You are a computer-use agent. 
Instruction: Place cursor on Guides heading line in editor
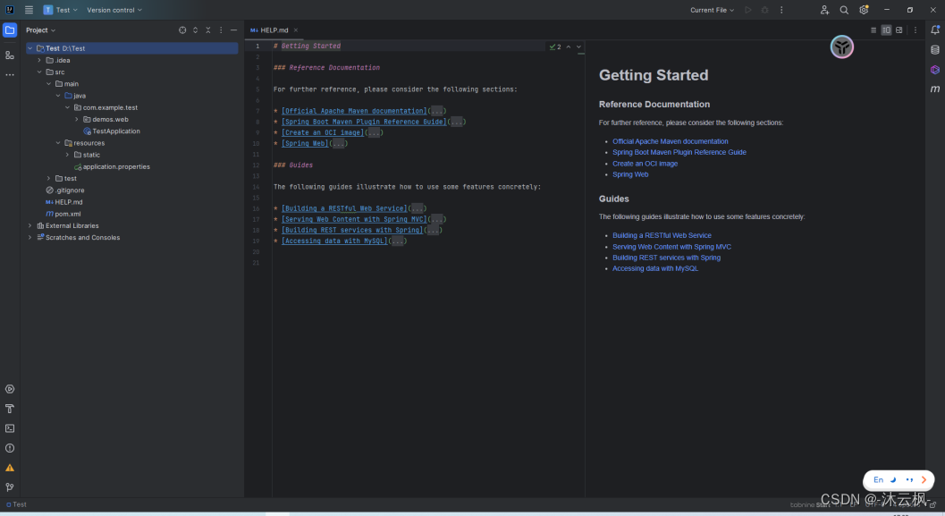(293, 165)
